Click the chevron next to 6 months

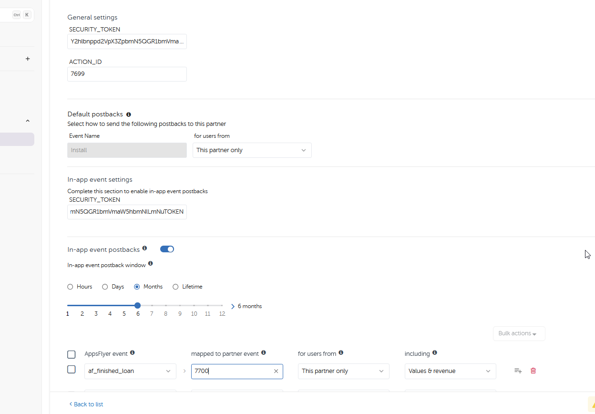tap(233, 306)
